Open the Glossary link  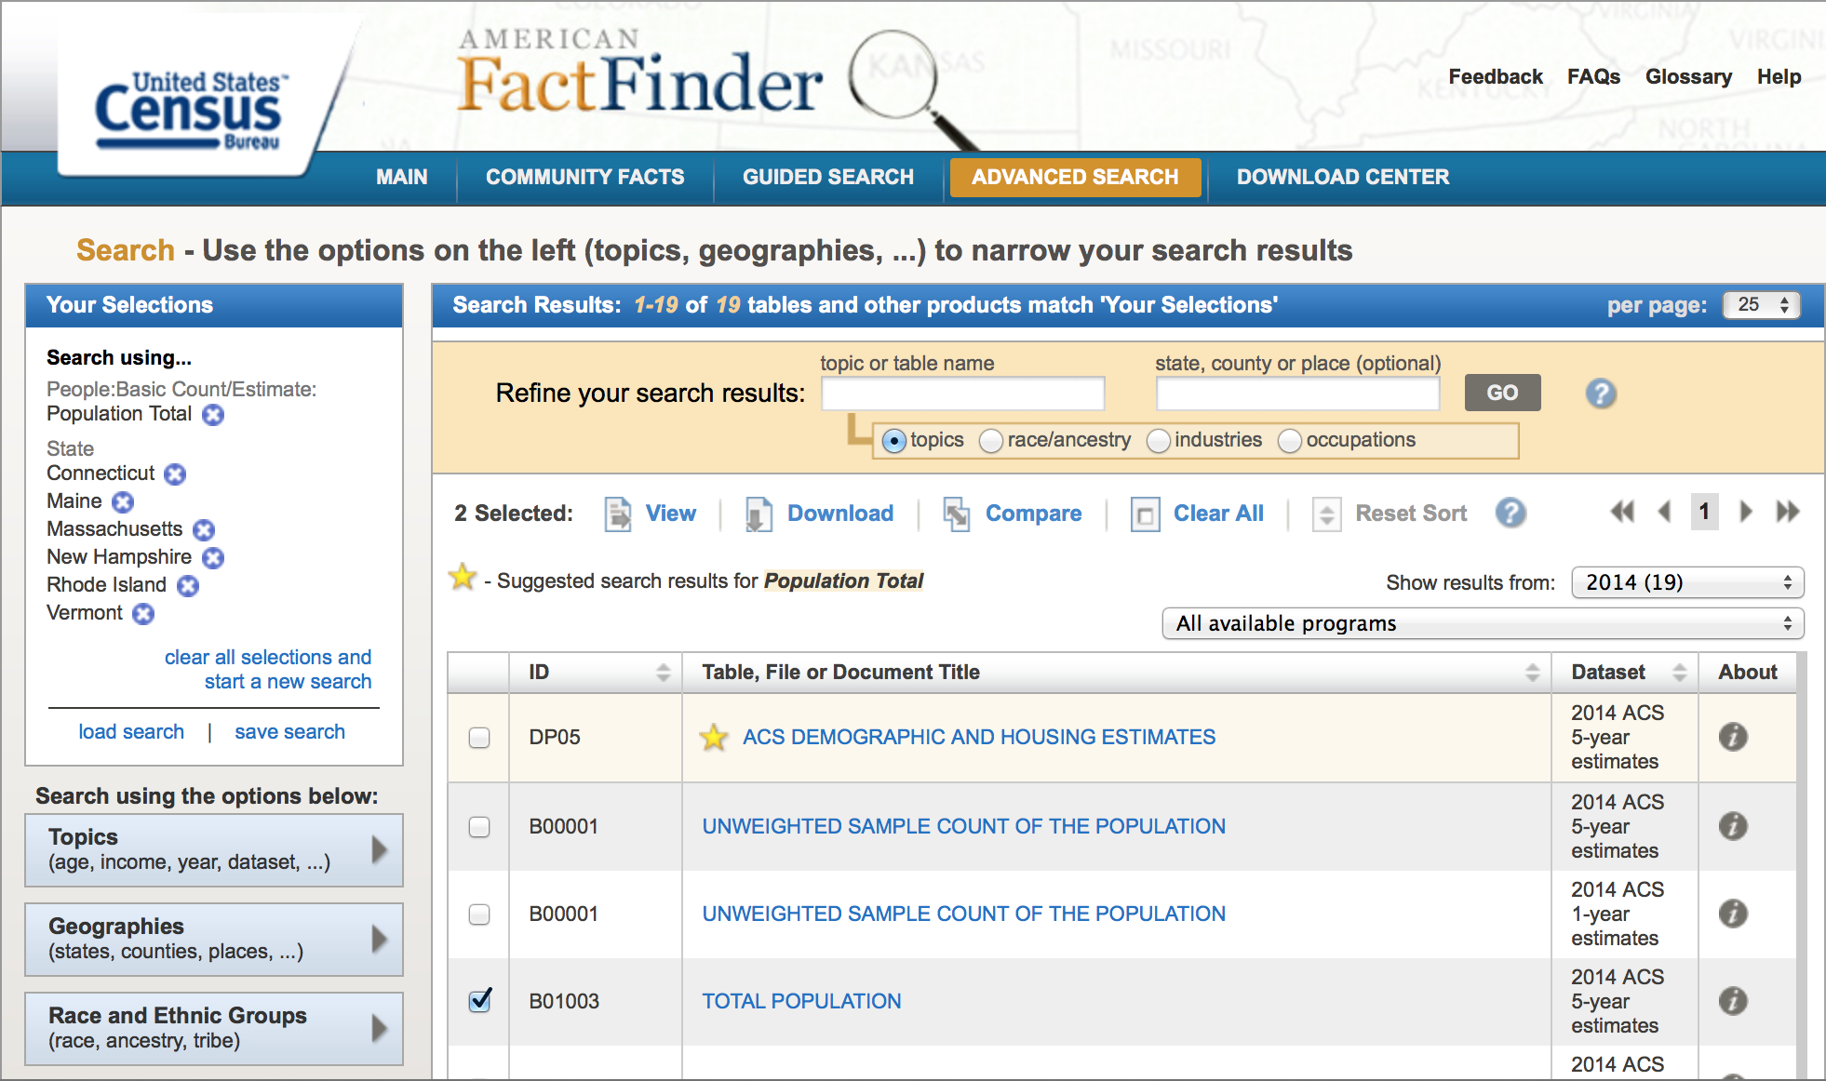coord(1688,77)
